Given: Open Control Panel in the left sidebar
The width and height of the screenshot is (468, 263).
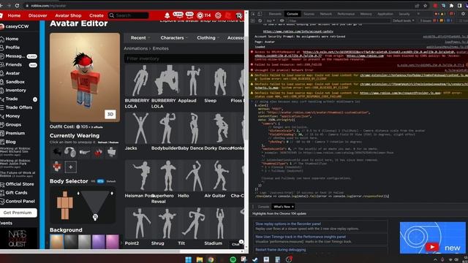Looking at the screenshot, I should click(20, 202).
